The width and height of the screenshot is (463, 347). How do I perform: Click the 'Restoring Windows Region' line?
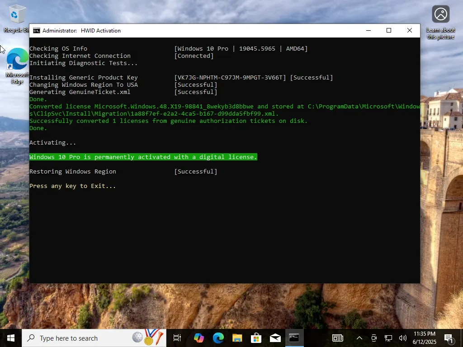click(x=73, y=171)
